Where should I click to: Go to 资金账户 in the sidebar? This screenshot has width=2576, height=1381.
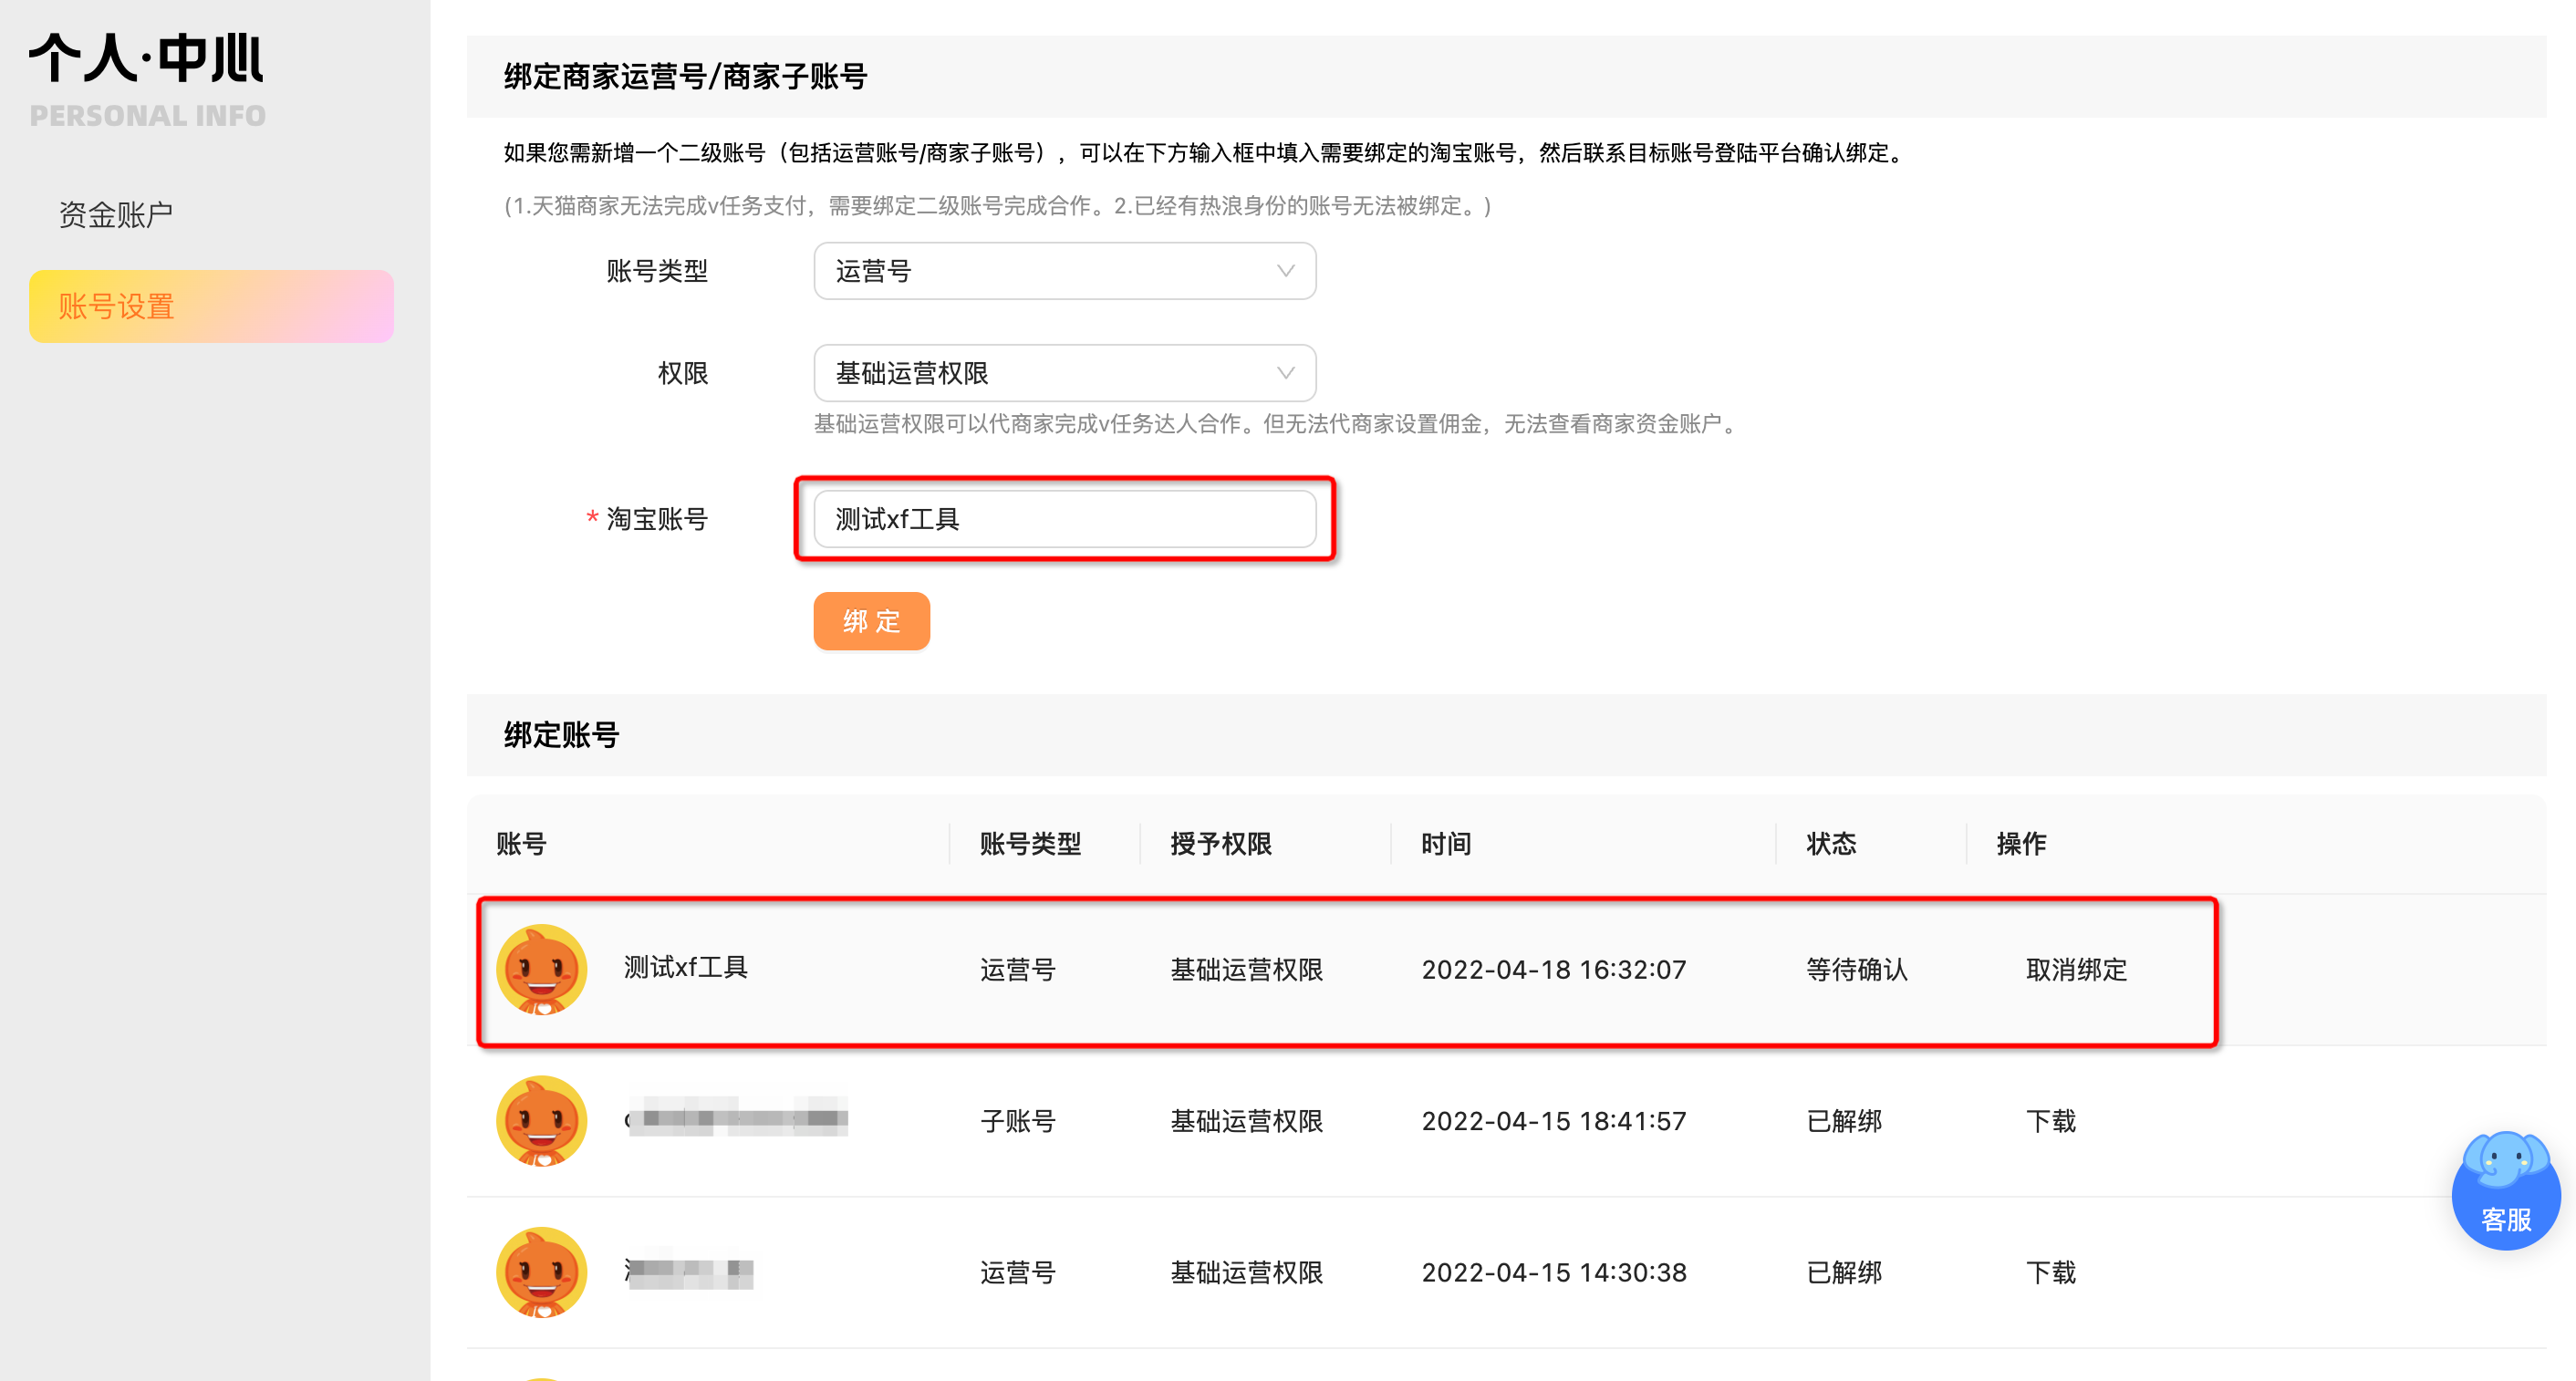[x=116, y=214]
